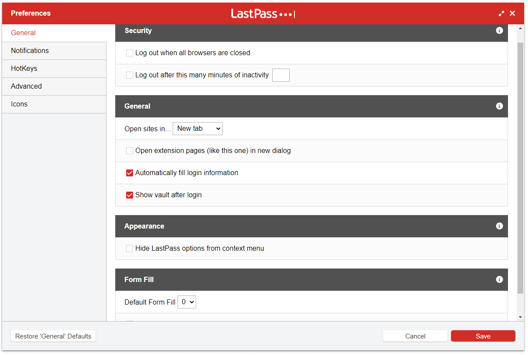Click the Form Fill section info icon
The width and height of the screenshot is (528, 355).
(499, 279)
